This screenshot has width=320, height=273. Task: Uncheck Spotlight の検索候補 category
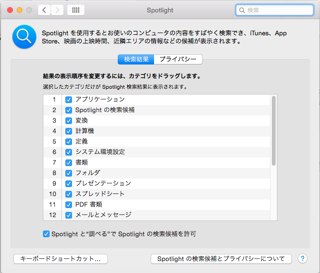(x=69, y=110)
